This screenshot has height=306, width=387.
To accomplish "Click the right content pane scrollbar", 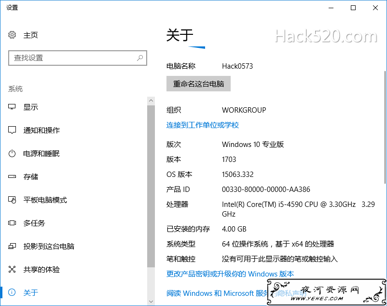I will point(385,127).
